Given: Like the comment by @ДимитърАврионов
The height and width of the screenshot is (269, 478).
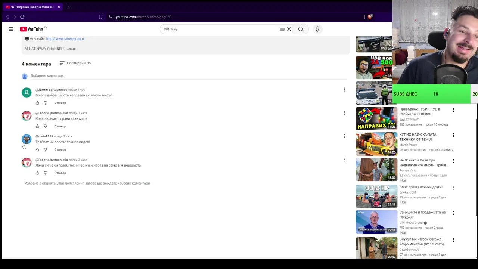Looking at the screenshot, I should (37, 103).
